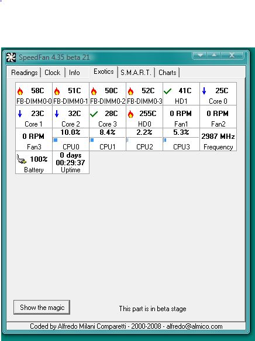Click the blue down arrow beside Core 1
255x341 pixels.
click(20, 114)
